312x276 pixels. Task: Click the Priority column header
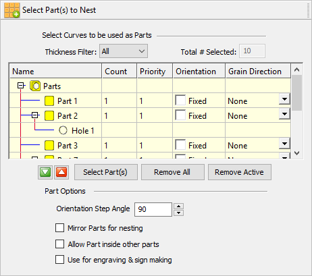click(155, 72)
